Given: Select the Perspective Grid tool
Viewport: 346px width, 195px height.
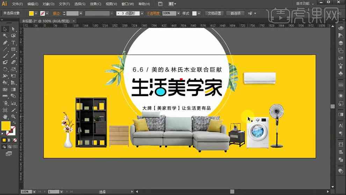Looking at the screenshot, I should 13,83.
